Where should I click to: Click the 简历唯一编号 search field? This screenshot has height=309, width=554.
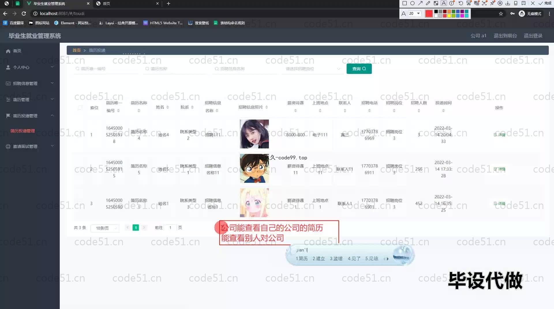pyautogui.click(x=106, y=69)
